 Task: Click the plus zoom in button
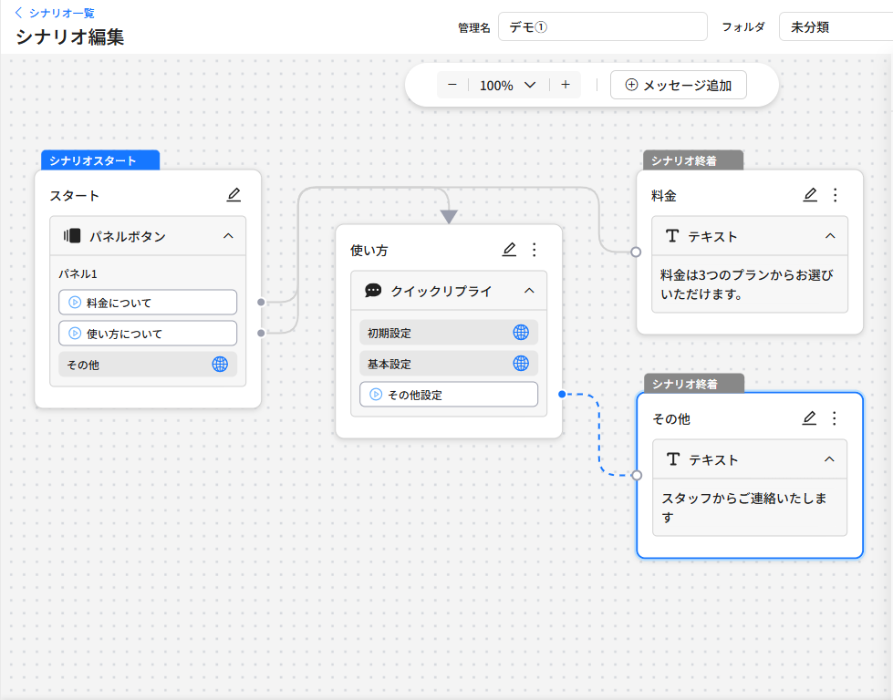point(566,85)
